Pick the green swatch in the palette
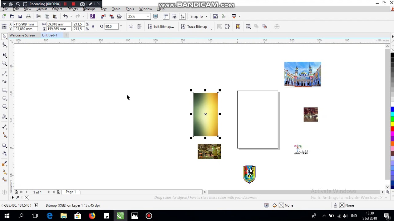Image resolution: width=394 pixels, height=221 pixels. (x=392, y=118)
